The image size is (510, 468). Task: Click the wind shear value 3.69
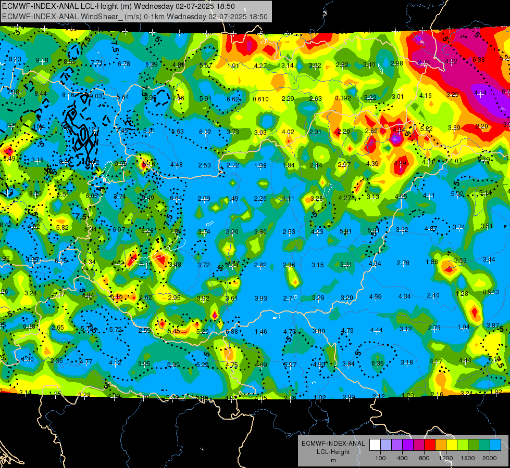454,127
